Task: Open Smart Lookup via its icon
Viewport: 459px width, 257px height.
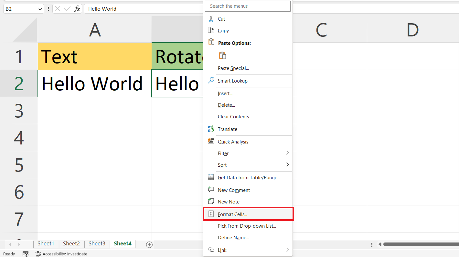Action: click(x=211, y=80)
